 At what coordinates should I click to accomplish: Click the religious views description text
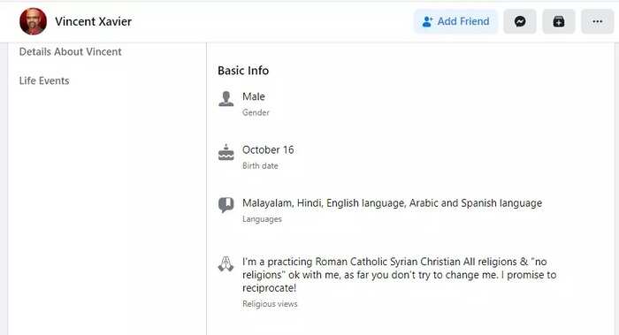399,275
